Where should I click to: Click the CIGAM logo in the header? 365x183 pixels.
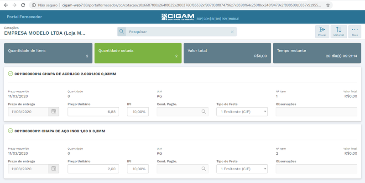pyautogui.click(x=177, y=17)
